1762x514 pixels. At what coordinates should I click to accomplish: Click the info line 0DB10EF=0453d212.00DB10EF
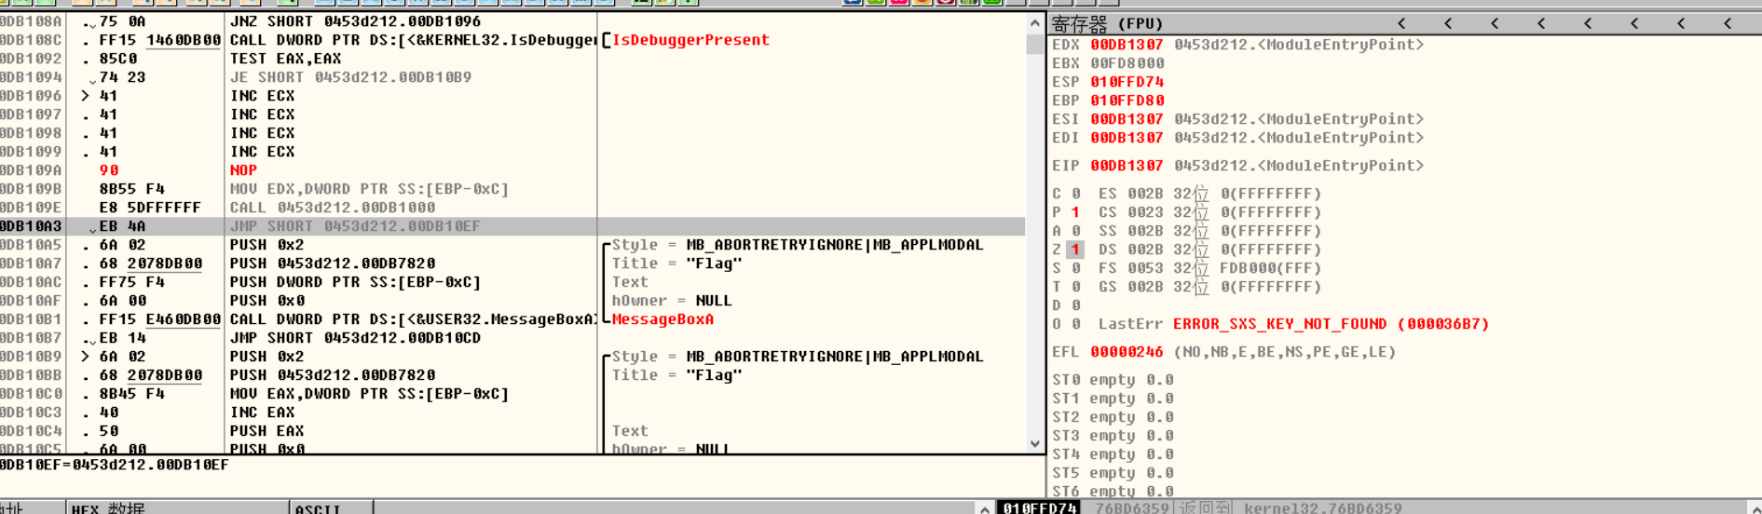(114, 465)
